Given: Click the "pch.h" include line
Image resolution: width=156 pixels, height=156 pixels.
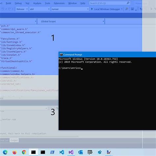Looking at the screenshot, I should [5, 26].
